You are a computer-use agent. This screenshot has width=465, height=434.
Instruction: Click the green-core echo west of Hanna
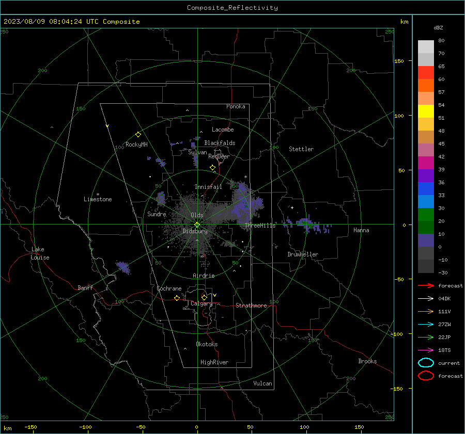pyautogui.click(x=307, y=224)
